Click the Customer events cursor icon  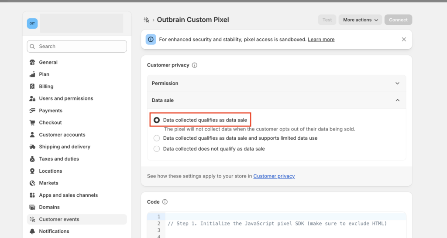32,219
